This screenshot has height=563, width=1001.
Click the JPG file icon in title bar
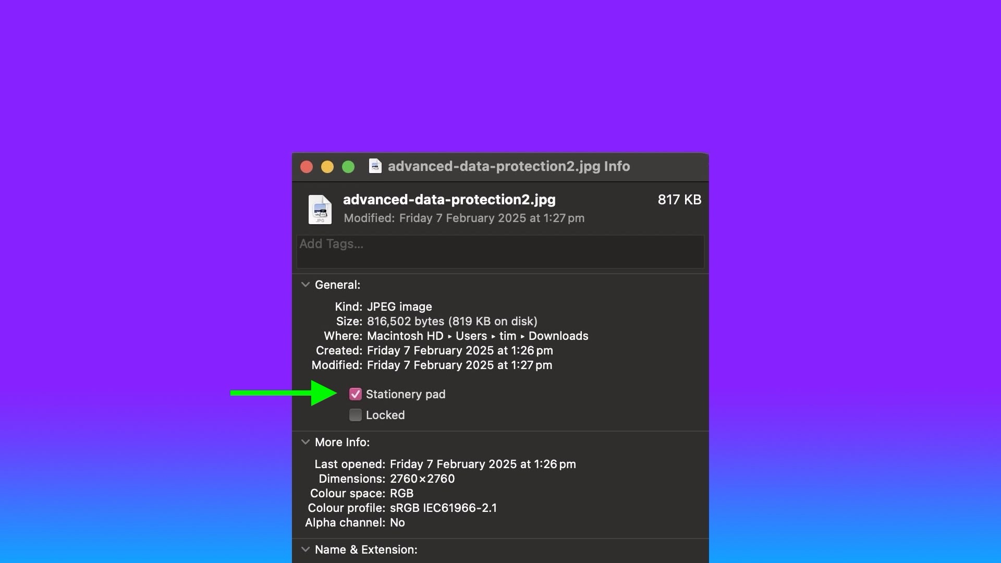tap(375, 166)
